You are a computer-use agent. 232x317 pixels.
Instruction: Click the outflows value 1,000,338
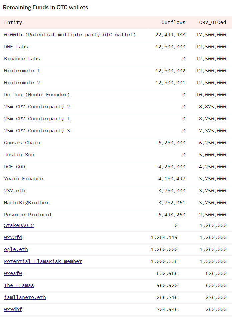click(x=164, y=261)
